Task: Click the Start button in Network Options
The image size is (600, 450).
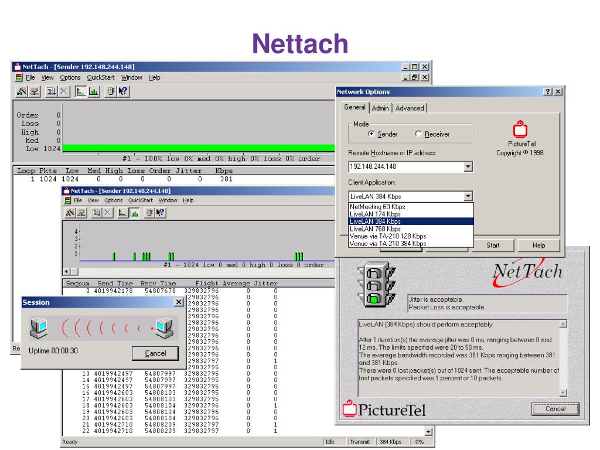Action: (x=493, y=246)
